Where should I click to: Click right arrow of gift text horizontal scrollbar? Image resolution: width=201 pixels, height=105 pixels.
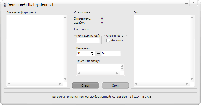118,73
